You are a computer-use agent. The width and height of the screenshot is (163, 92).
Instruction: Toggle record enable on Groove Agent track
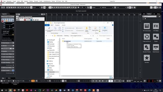pos(25,20)
